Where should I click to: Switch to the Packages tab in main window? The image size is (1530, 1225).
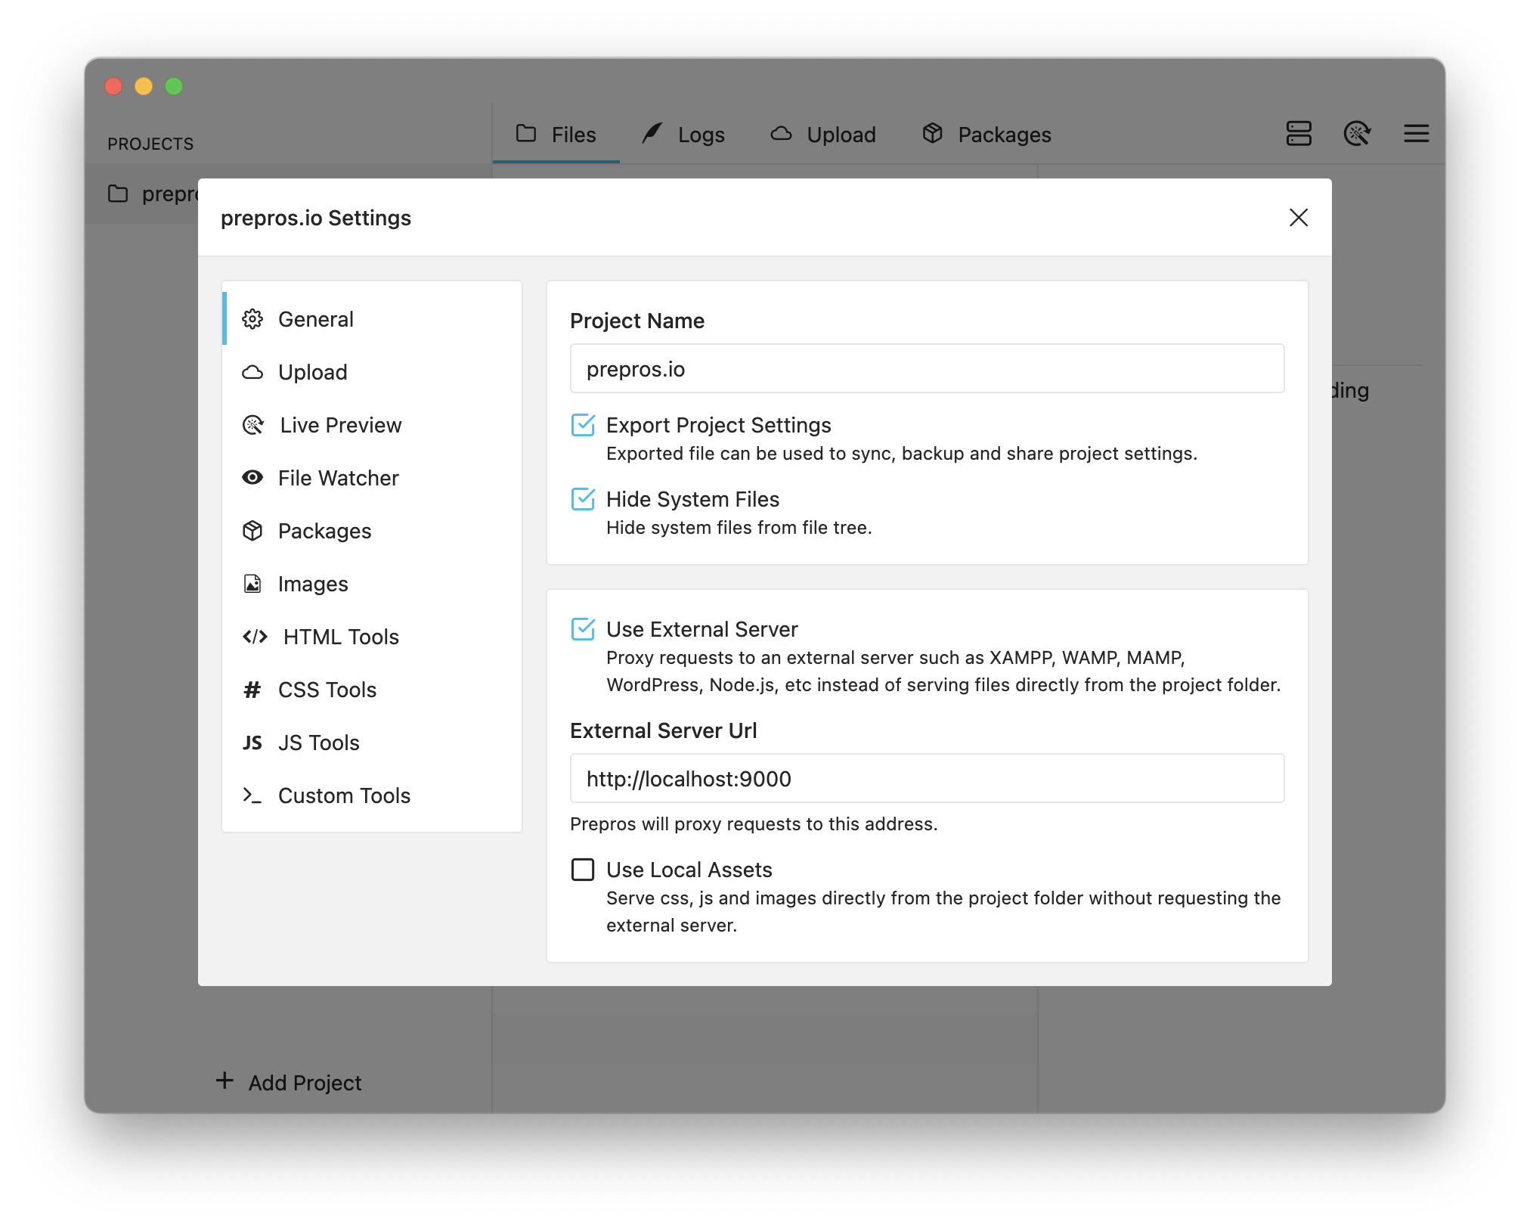point(986,135)
